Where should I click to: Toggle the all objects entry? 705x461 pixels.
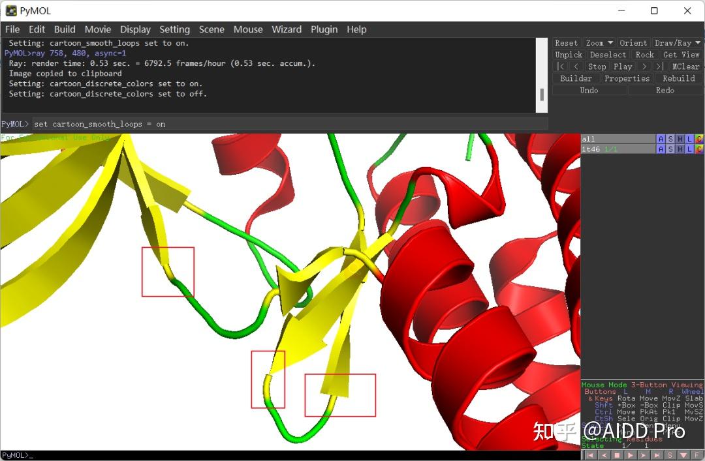pyautogui.click(x=618, y=139)
